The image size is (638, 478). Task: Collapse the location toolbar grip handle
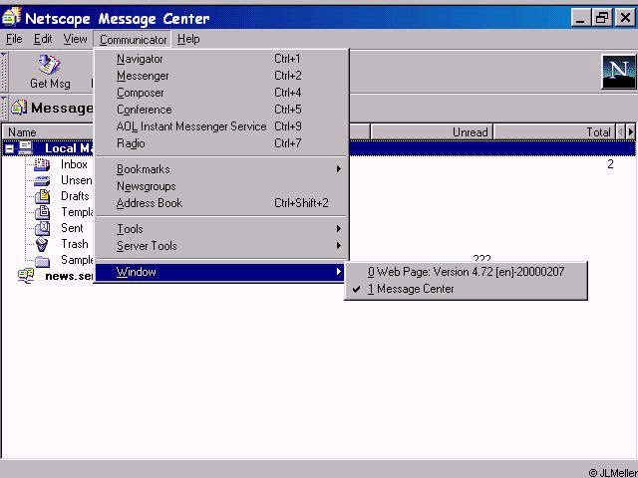pyautogui.click(x=4, y=108)
